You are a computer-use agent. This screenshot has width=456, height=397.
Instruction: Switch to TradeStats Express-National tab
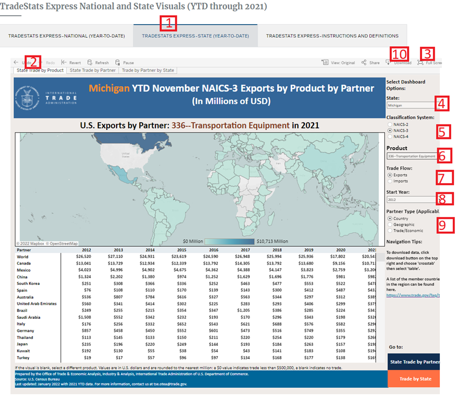point(66,36)
